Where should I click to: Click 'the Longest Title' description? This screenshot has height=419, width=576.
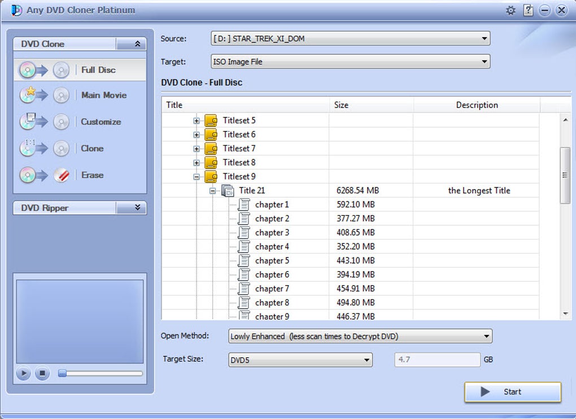click(479, 191)
